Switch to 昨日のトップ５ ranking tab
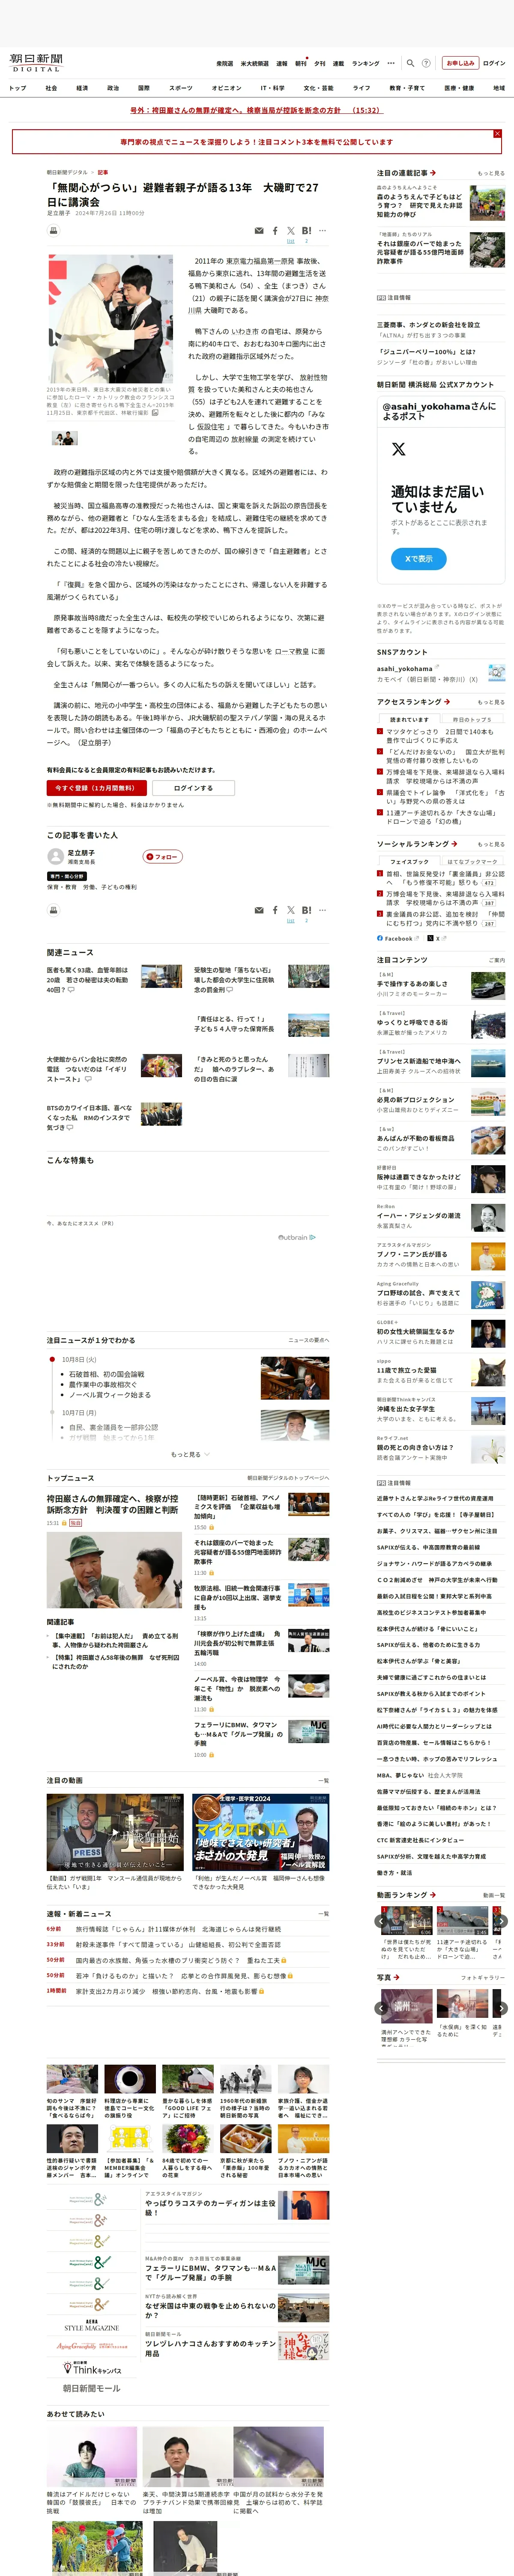Screen dimensions: 514x2576 472,719
